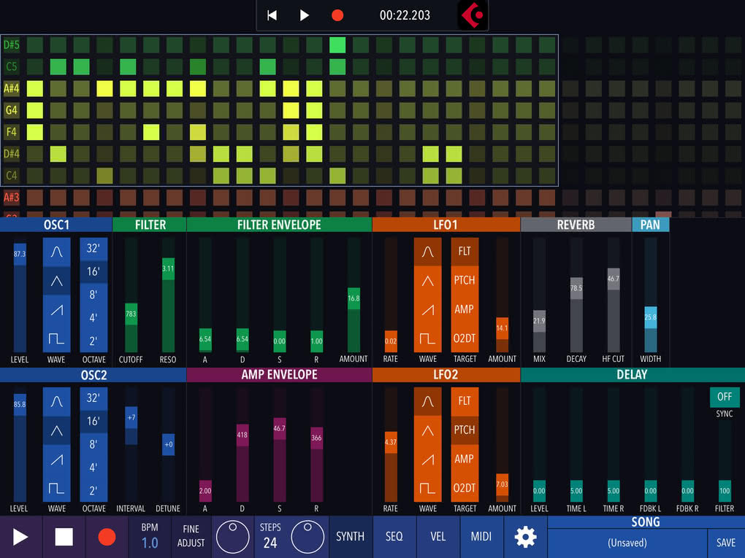This screenshot has width=745, height=558.
Task: Choose LFO2 square waveform
Action: tap(427, 488)
